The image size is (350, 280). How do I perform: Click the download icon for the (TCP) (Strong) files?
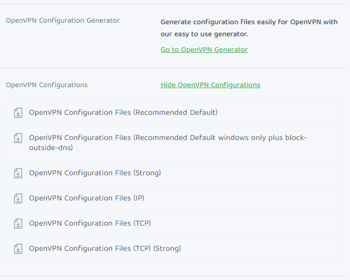[18, 249]
